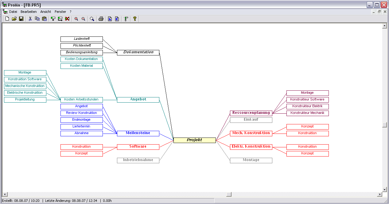Viewport: 389px width, 204px height.
Task: Select the Kosten Dokumentation node
Action: click(82, 59)
